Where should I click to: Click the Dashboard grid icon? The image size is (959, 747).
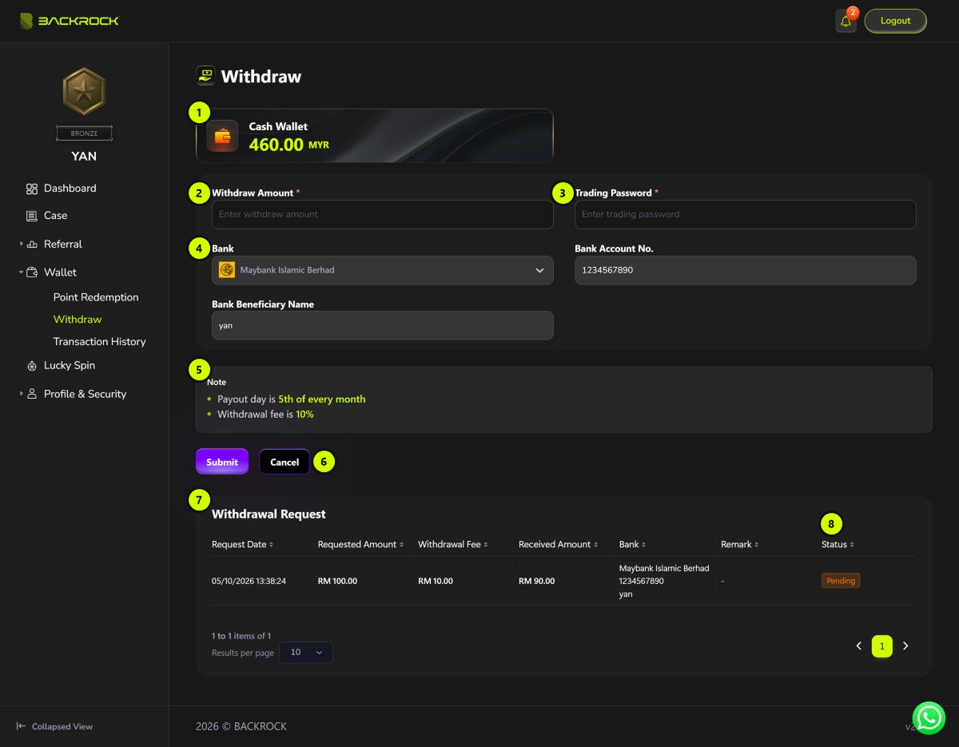pos(32,189)
